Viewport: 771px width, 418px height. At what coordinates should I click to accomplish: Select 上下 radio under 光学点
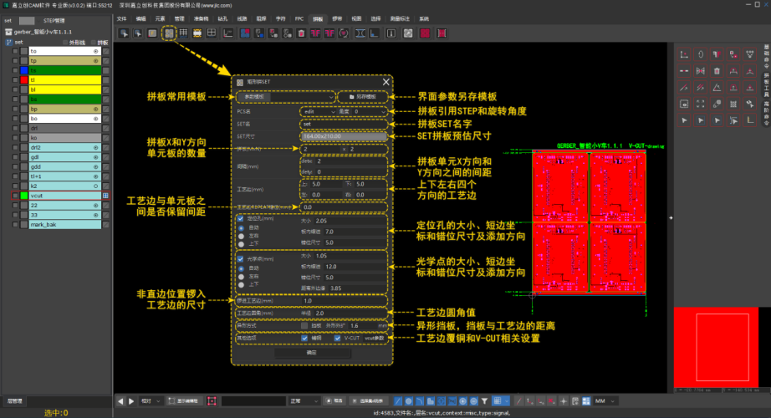(x=241, y=285)
